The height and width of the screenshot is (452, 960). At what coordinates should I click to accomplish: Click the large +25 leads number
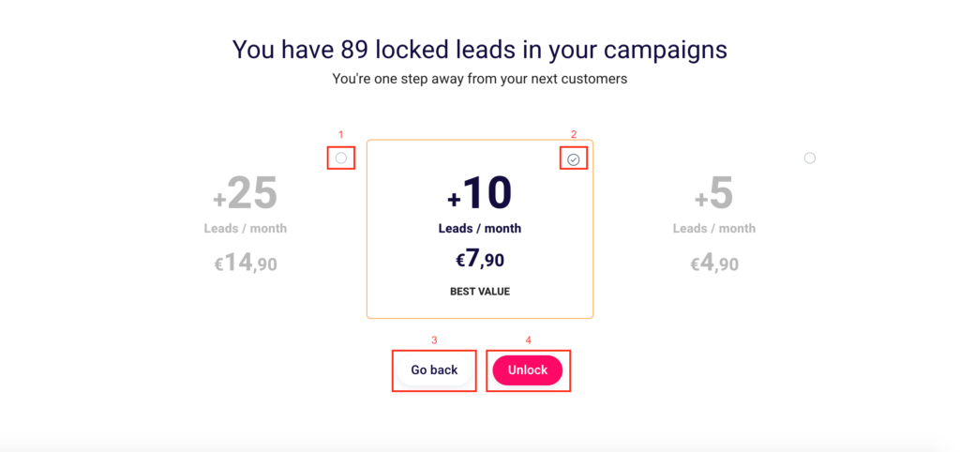(x=246, y=193)
